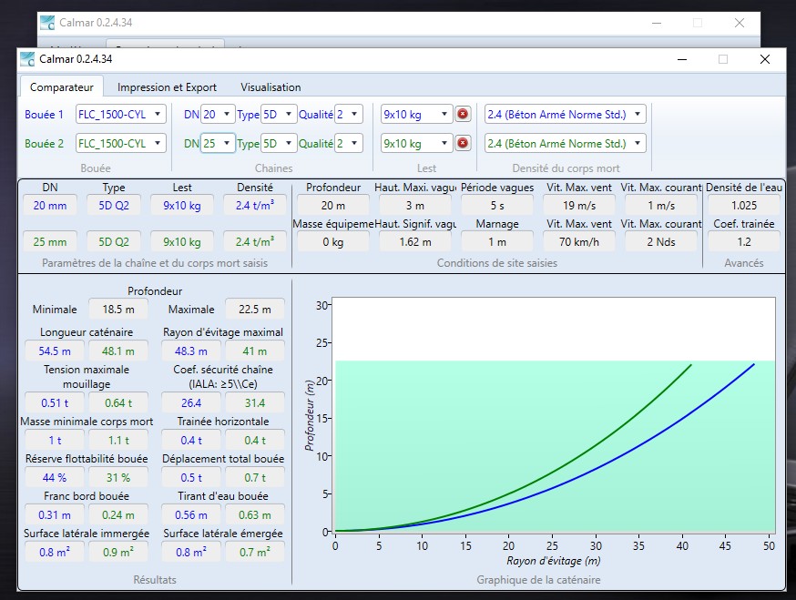
Task: Expand the DN dropdown for Bouée 1
Action: [218, 115]
